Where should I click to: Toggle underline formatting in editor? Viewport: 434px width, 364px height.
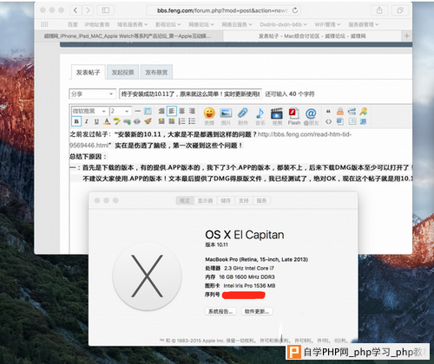[96, 121]
